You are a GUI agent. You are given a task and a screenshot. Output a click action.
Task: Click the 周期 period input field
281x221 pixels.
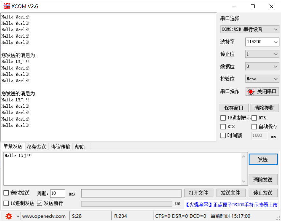tap(57, 193)
